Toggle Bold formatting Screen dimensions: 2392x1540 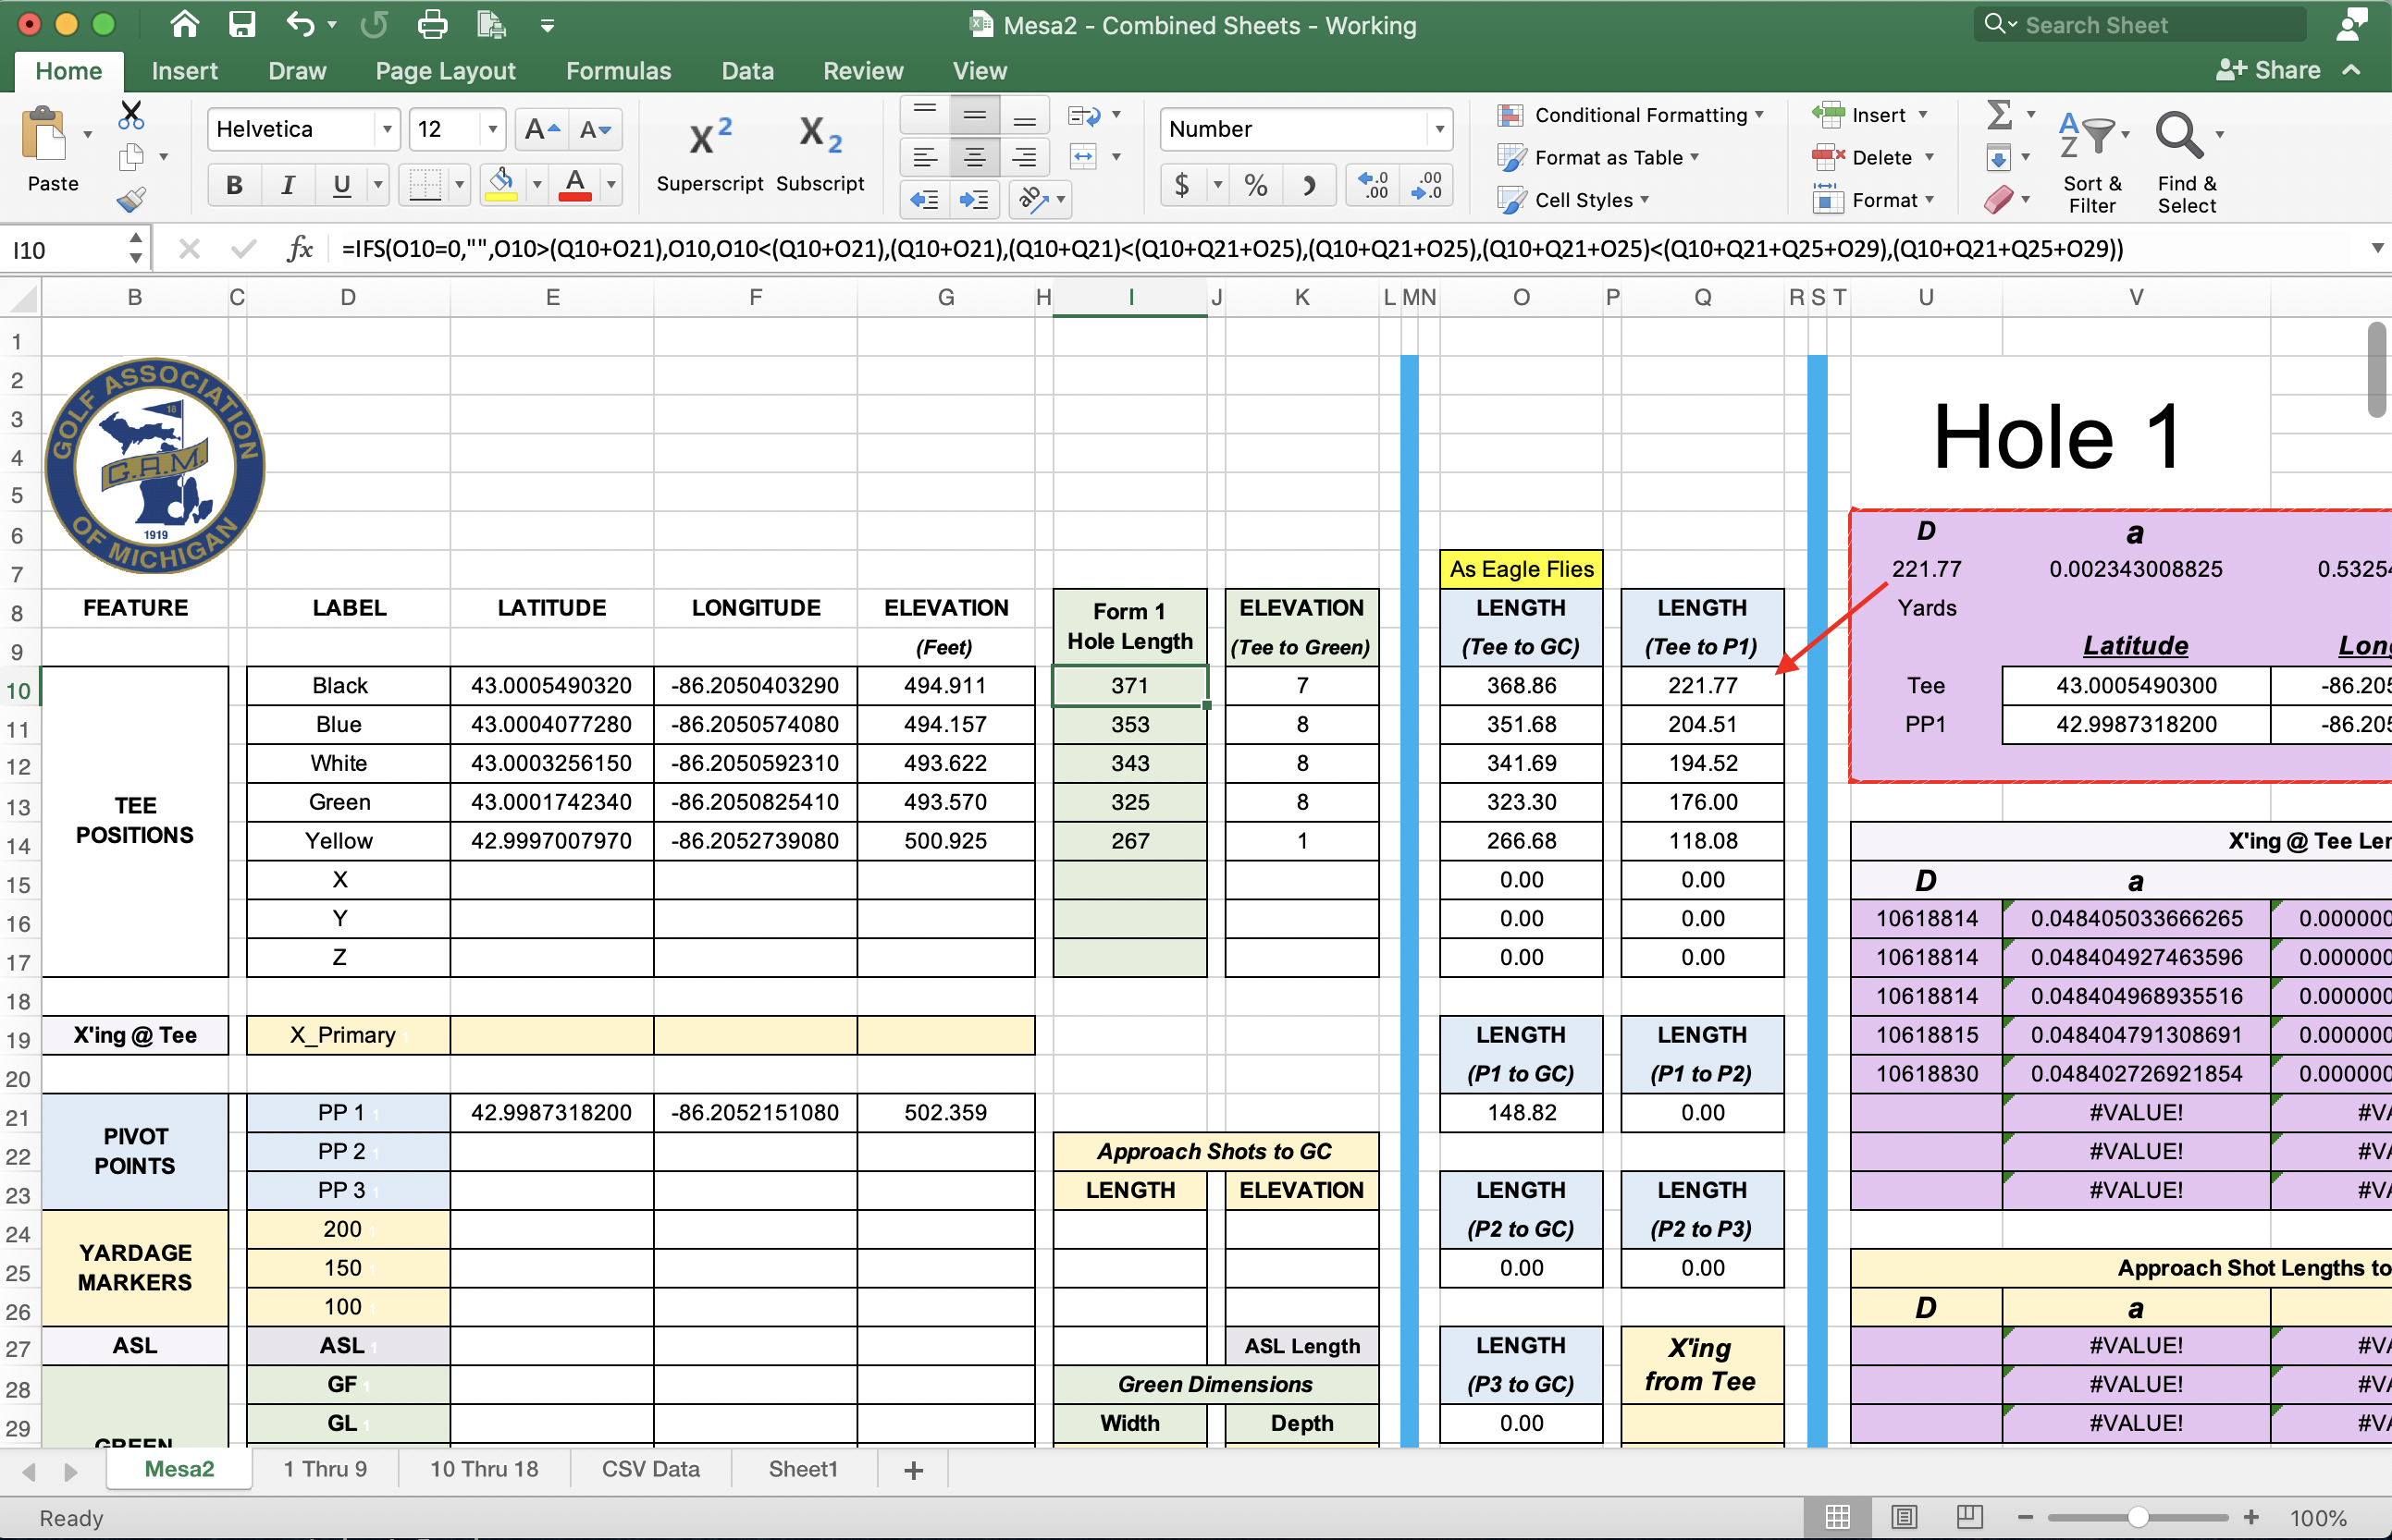tap(234, 185)
